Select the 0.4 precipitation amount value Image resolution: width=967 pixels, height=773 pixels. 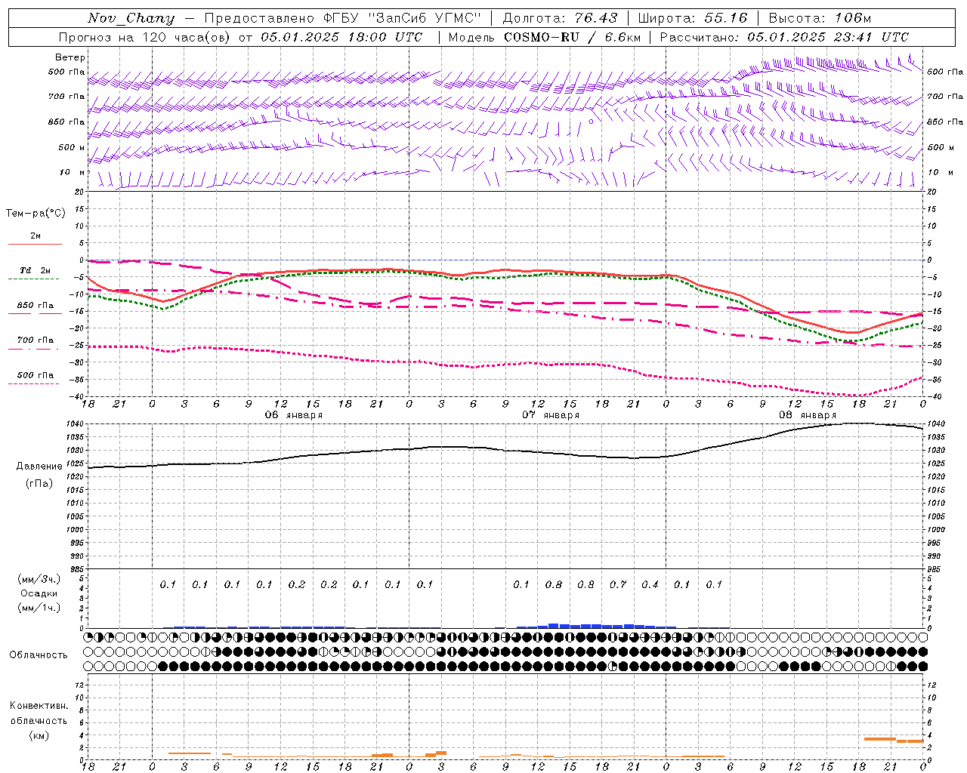(x=650, y=584)
